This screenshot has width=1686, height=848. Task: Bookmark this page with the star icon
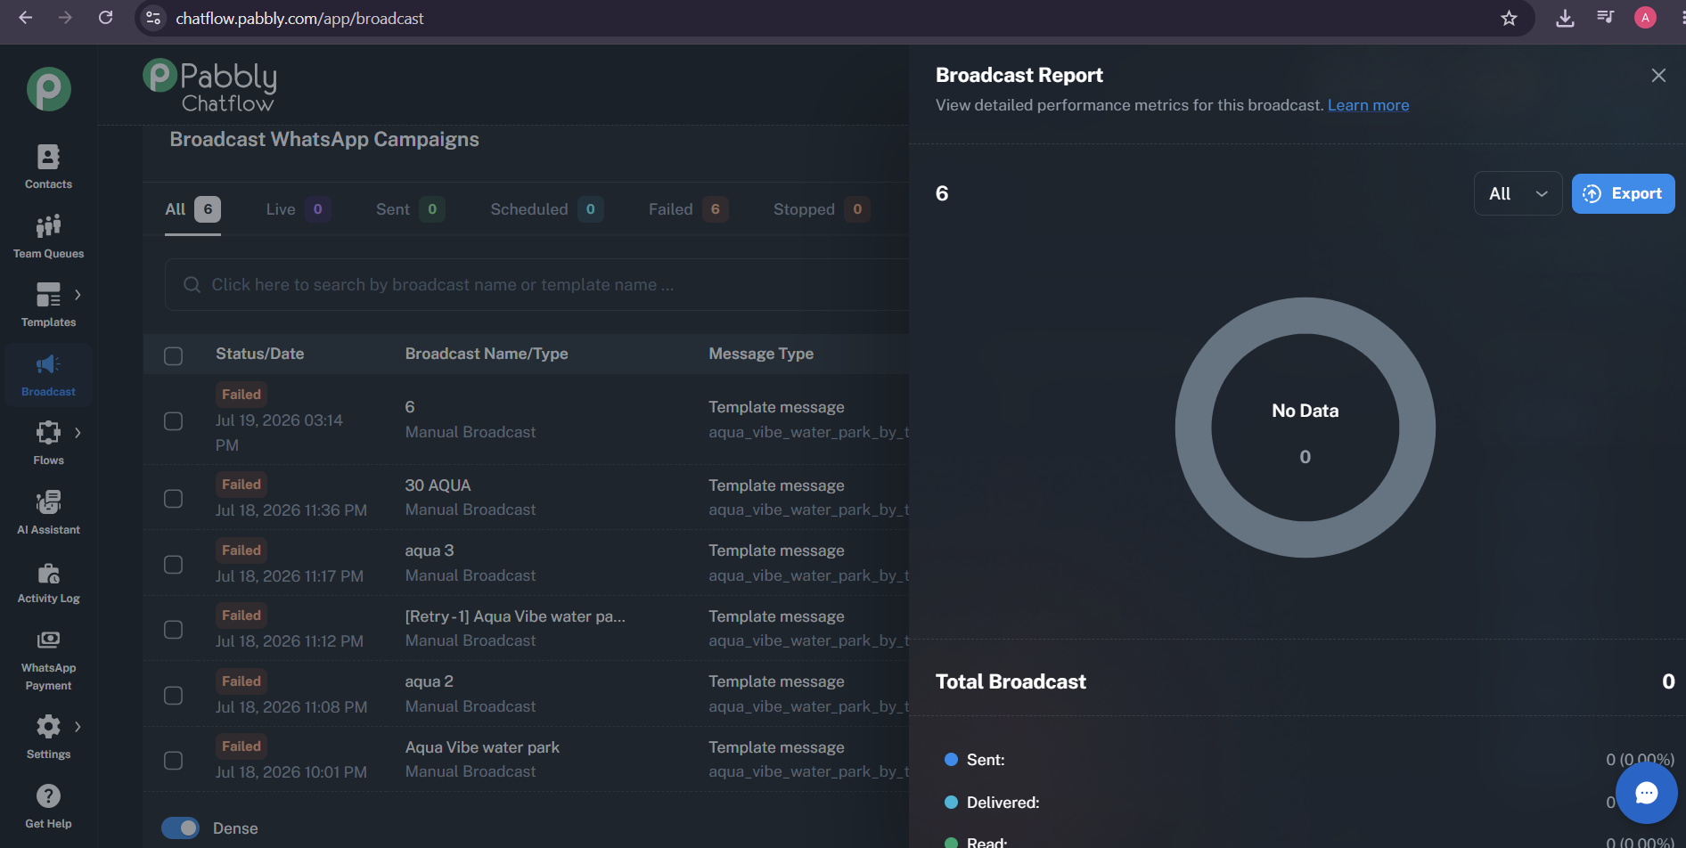coord(1509,18)
